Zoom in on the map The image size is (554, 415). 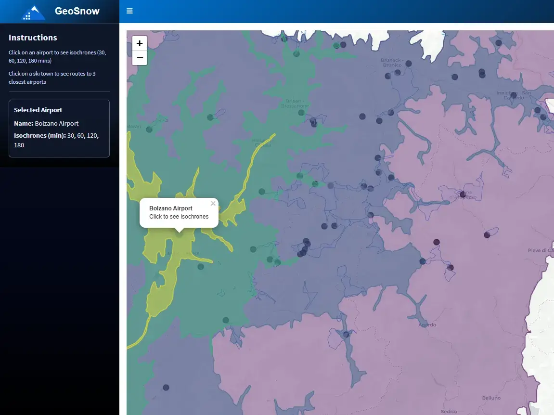[140, 43]
